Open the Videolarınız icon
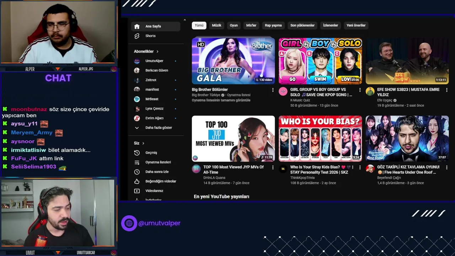This screenshot has height=256, width=455. (137, 191)
